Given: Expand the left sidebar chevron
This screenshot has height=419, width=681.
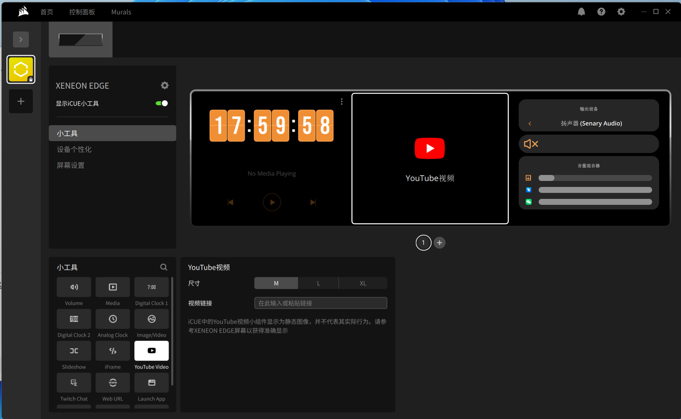Looking at the screenshot, I should [x=21, y=40].
